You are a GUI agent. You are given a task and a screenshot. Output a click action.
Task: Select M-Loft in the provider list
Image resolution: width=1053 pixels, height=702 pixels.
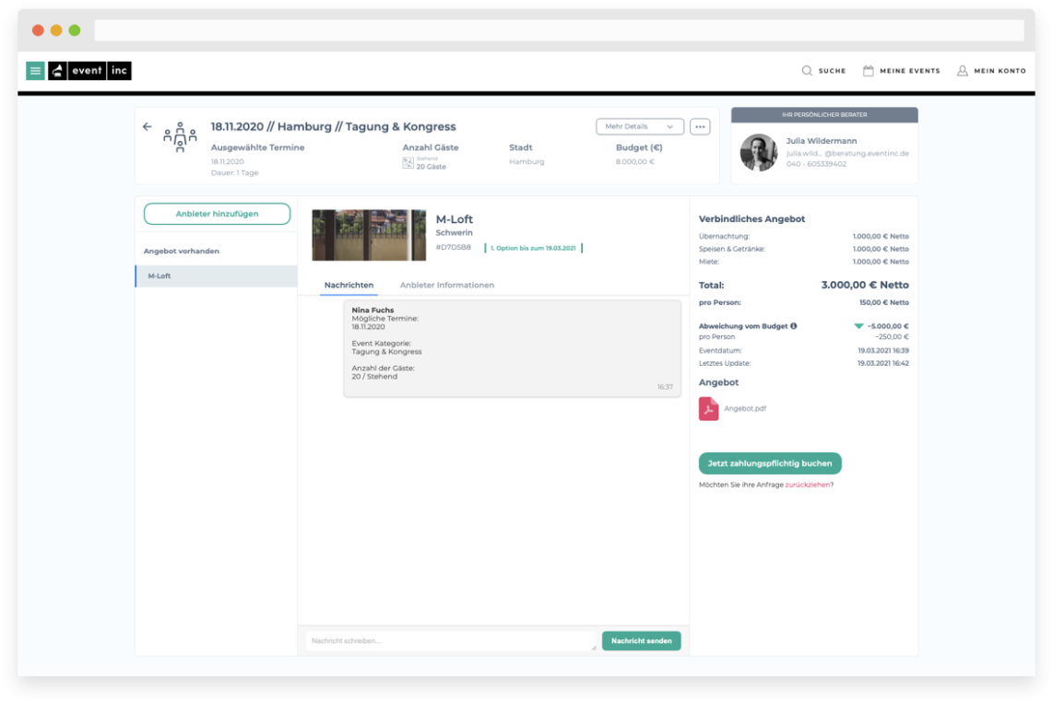point(217,275)
